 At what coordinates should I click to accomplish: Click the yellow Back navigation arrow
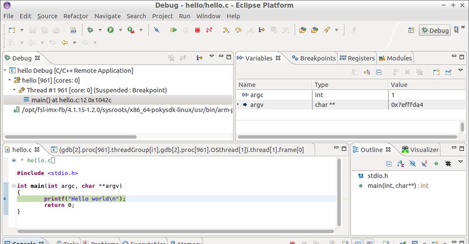[65, 43]
